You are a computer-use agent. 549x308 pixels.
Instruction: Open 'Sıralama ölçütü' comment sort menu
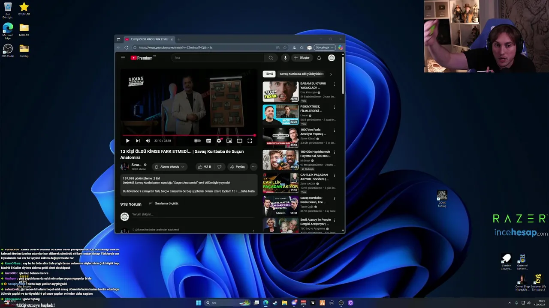tap(163, 204)
